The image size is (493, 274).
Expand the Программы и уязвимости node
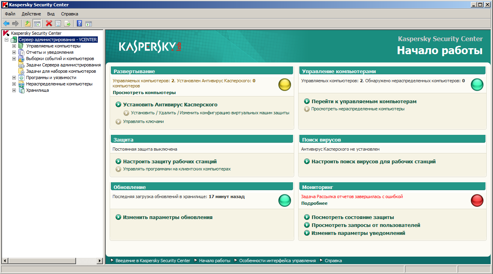pos(14,78)
